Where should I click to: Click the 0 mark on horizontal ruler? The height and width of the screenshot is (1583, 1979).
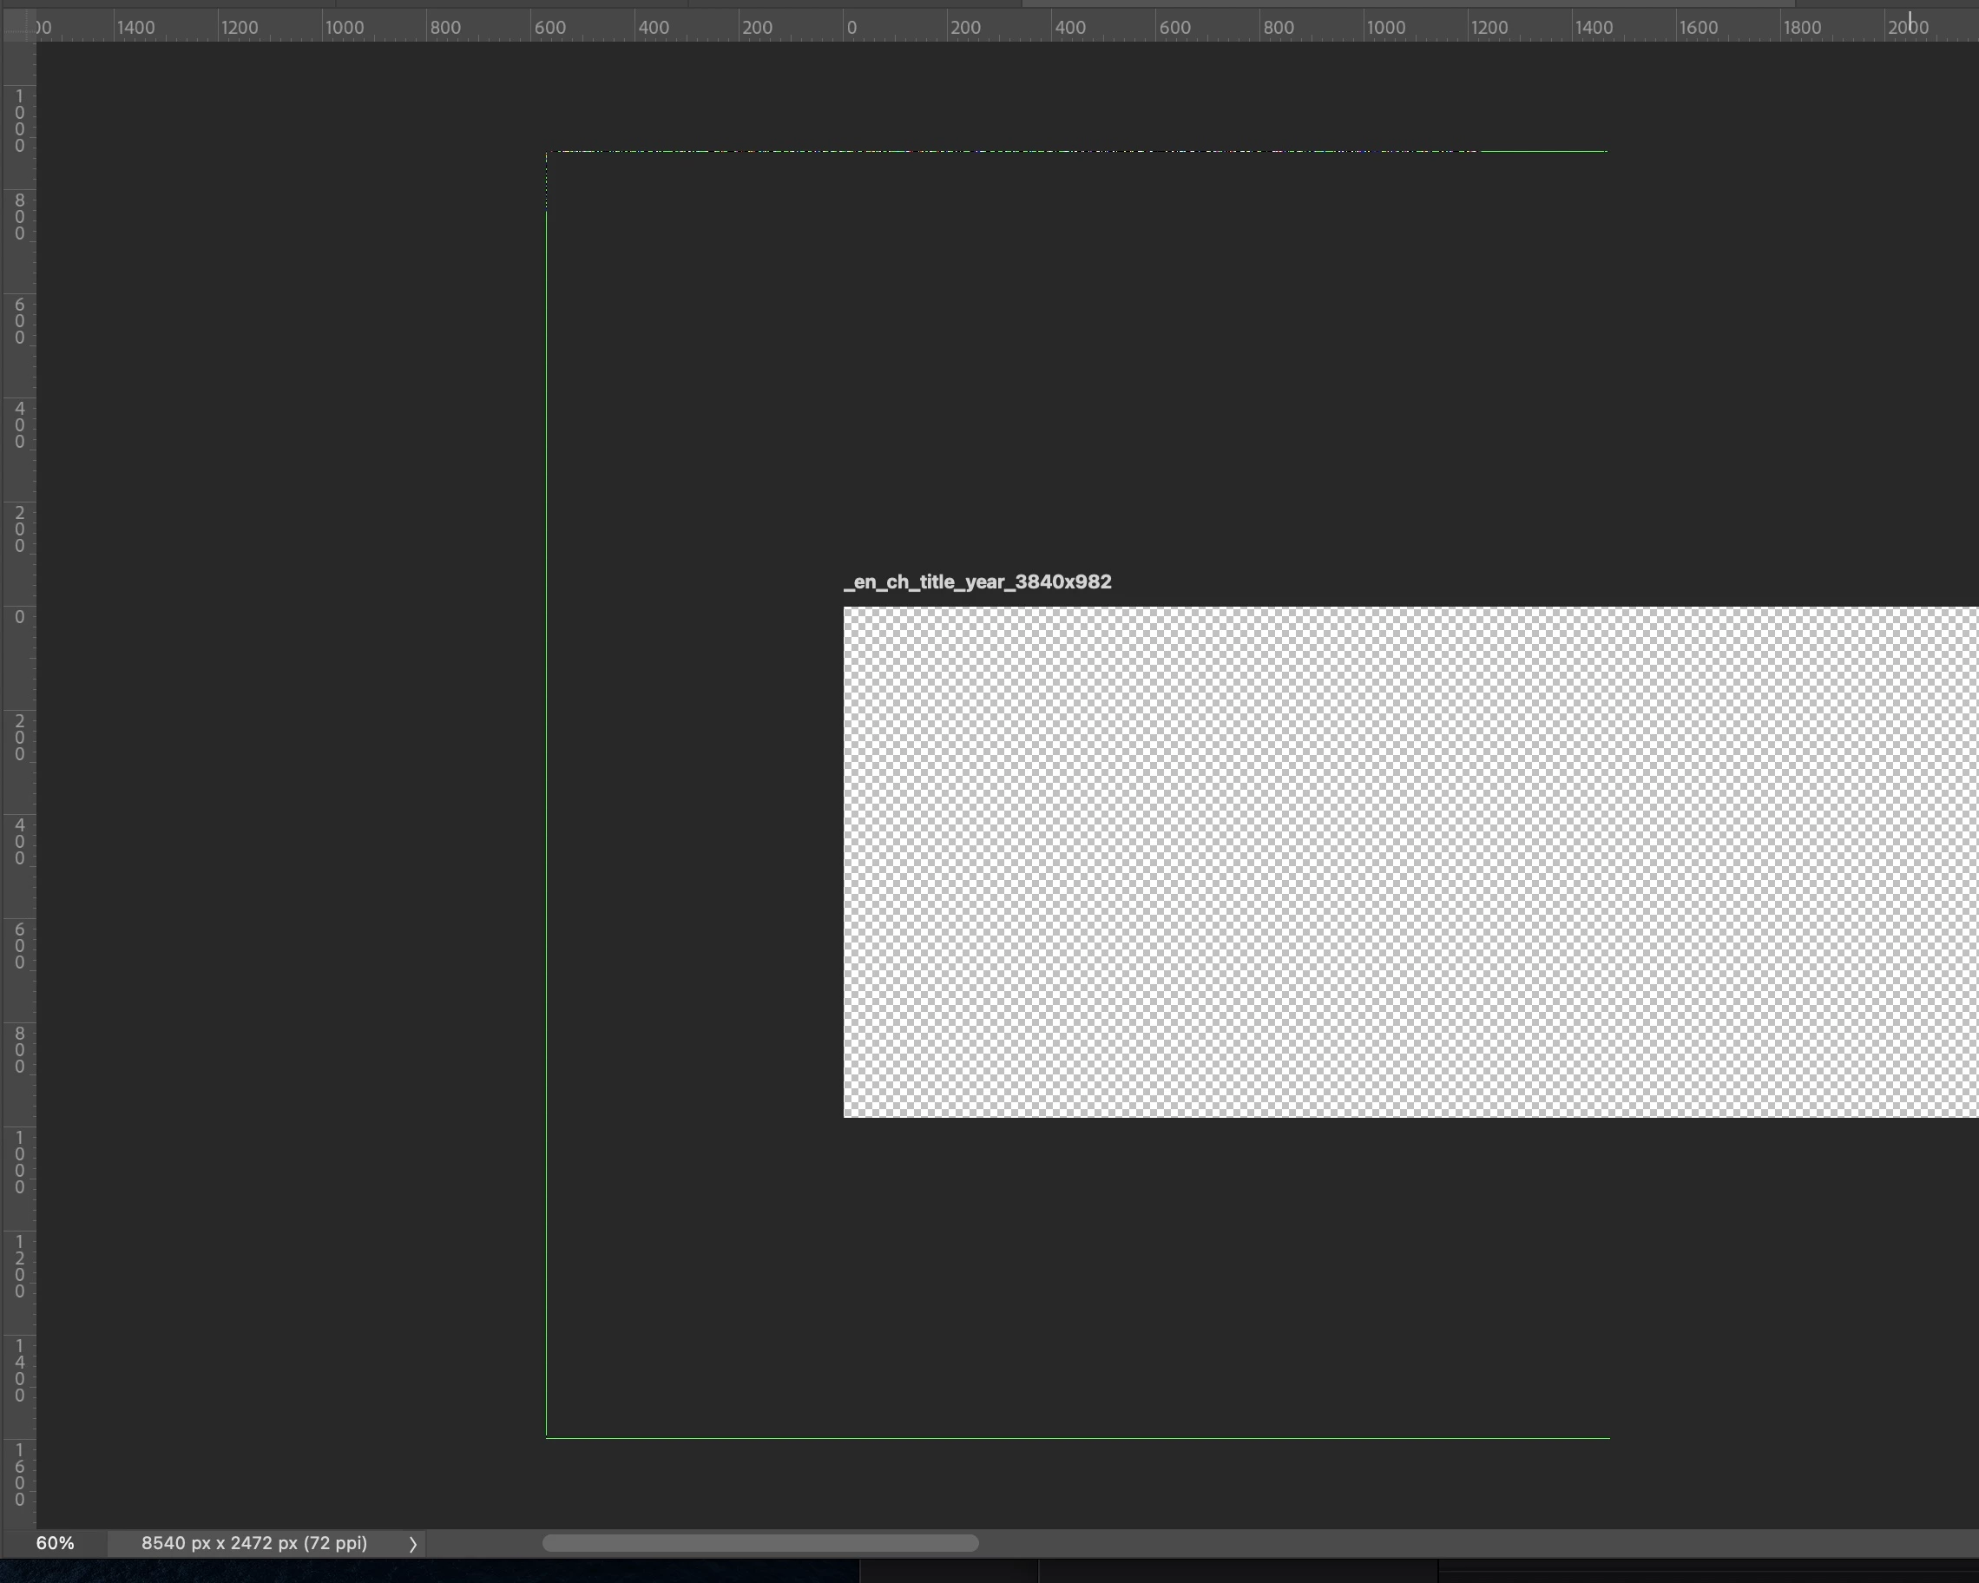click(851, 28)
